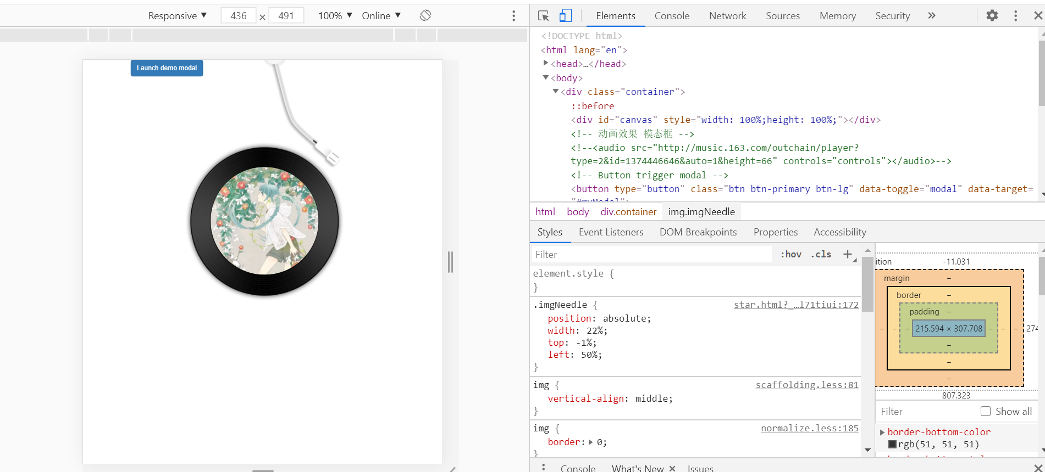Close the DevTools panel
1045x472 pixels.
tap(1038, 16)
